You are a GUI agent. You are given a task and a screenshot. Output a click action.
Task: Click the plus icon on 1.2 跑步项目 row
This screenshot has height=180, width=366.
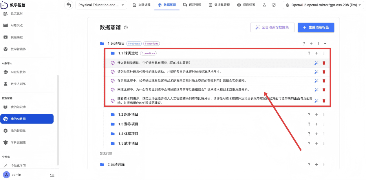pos(316,114)
